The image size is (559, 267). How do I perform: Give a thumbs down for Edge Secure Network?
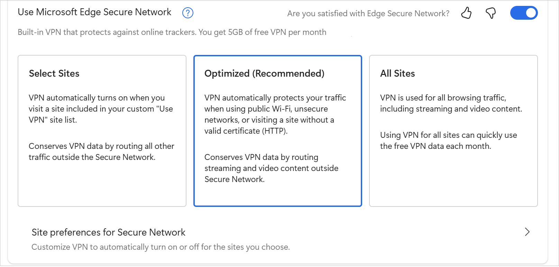point(491,13)
